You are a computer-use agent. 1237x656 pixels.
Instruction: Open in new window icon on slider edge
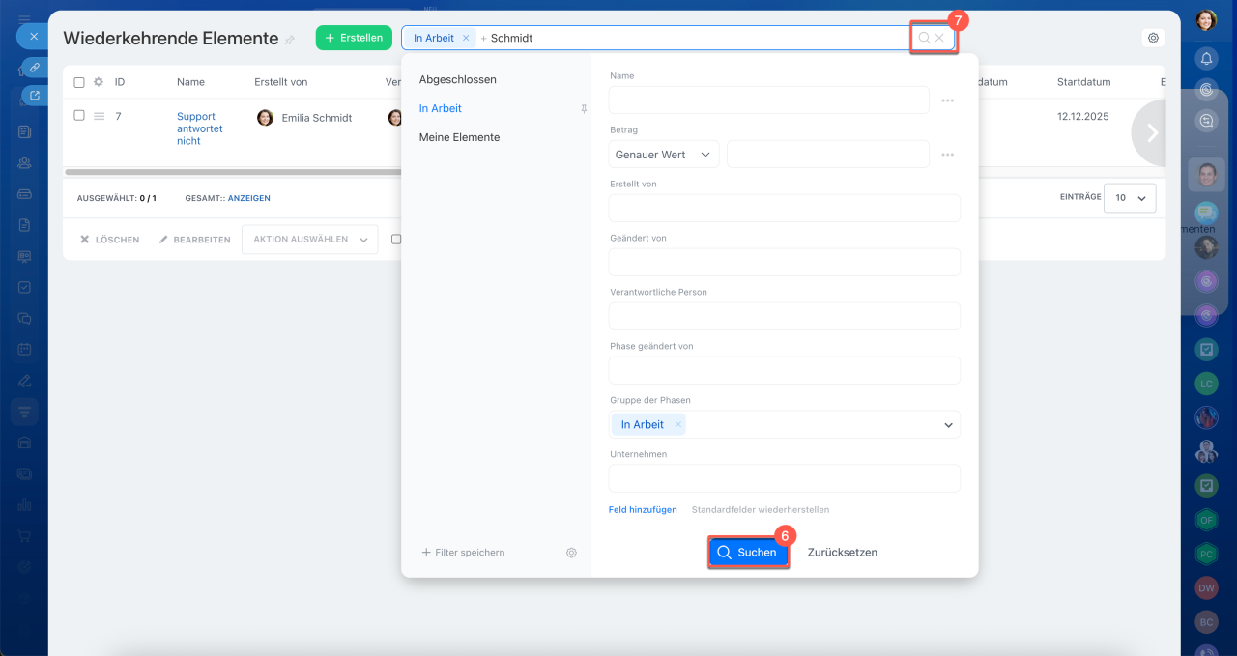pos(35,96)
